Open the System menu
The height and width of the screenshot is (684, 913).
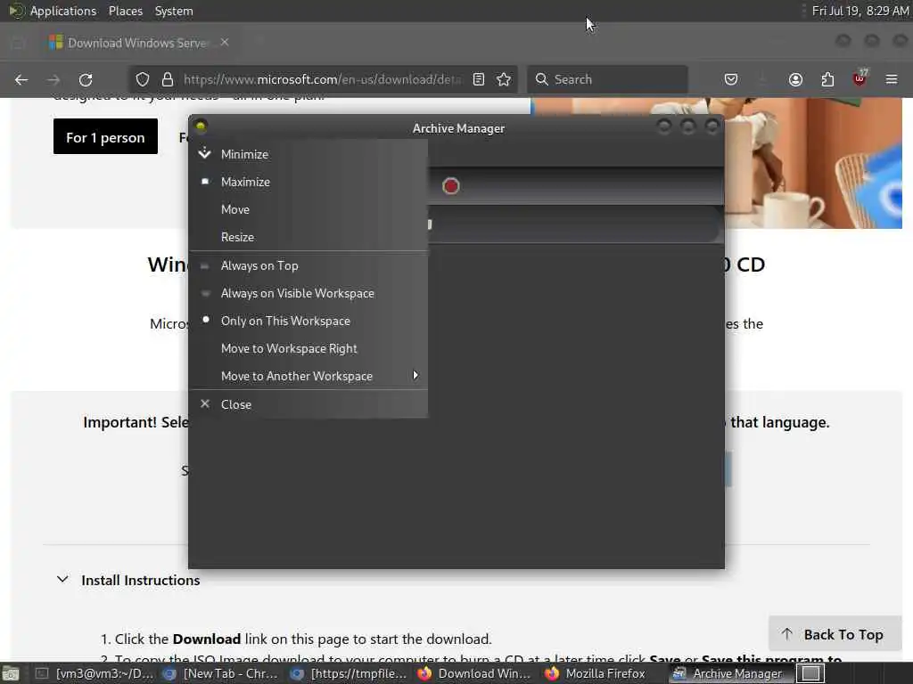tap(174, 11)
